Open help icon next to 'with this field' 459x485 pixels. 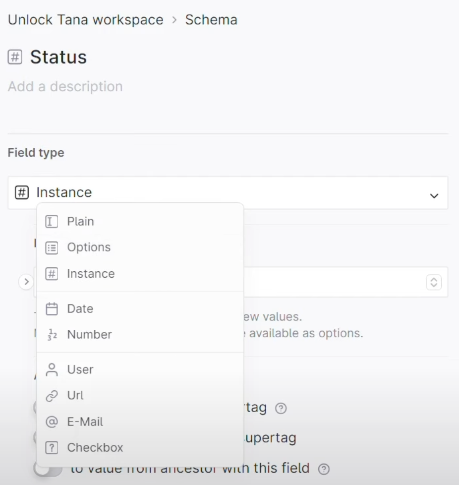point(324,469)
